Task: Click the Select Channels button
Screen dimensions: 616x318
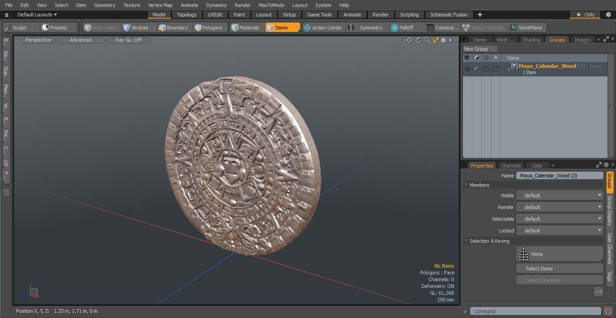Action: click(x=560, y=280)
